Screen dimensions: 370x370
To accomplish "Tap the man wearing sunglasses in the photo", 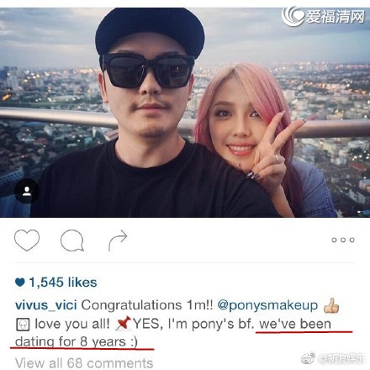I will (146, 118).
